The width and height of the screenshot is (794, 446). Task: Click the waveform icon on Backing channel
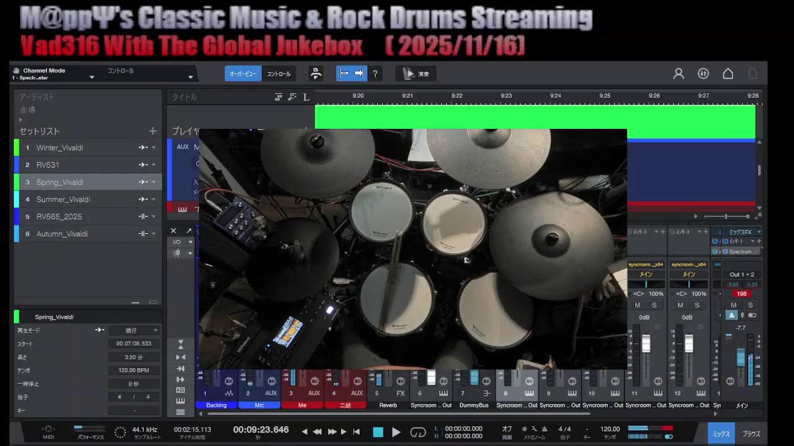228,393
